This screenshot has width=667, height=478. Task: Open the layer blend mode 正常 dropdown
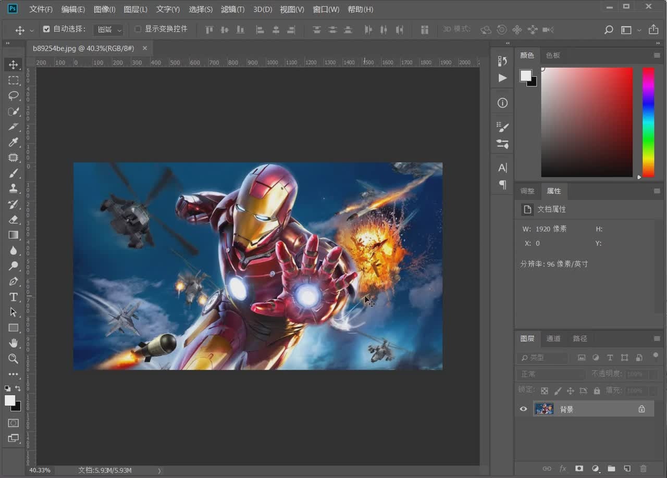(552, 374)
